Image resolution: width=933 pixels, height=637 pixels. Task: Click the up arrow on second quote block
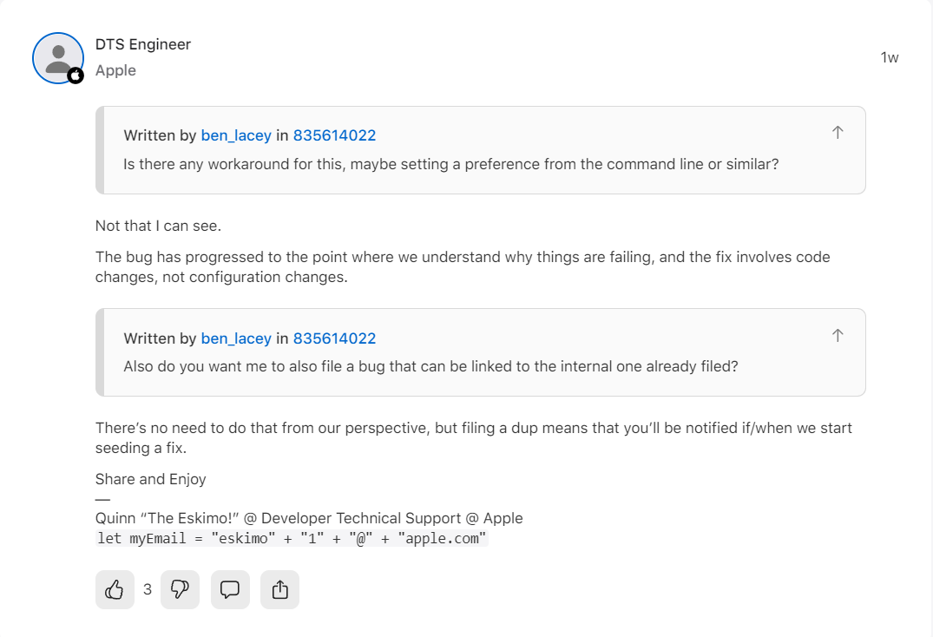pos(838,336)
